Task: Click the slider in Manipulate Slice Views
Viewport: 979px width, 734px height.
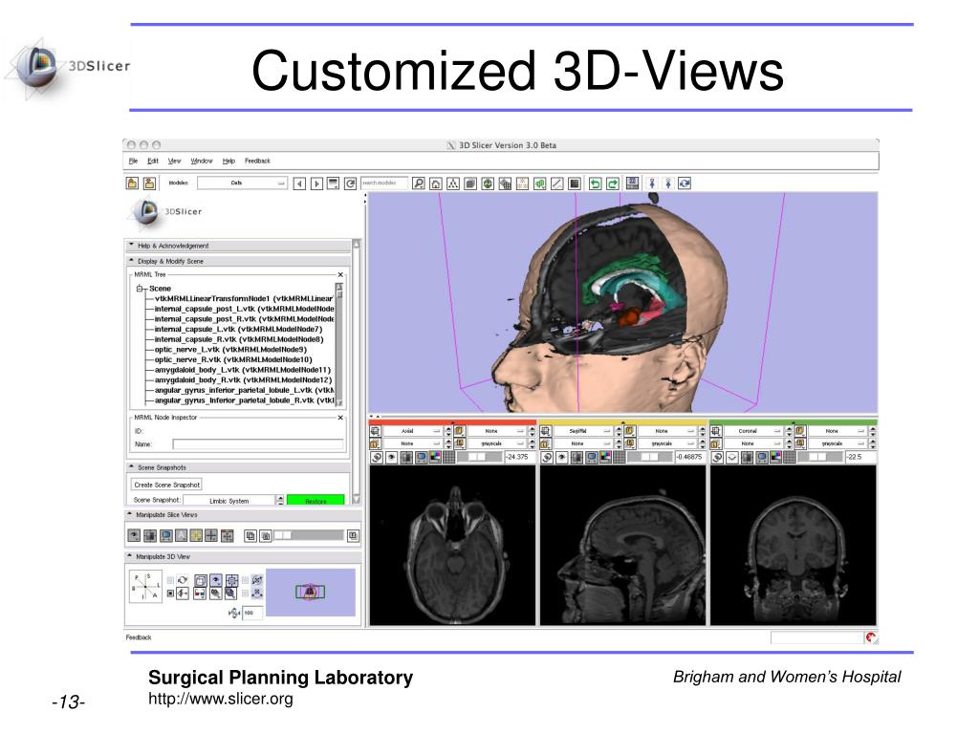Action: [x=309, y=535]
